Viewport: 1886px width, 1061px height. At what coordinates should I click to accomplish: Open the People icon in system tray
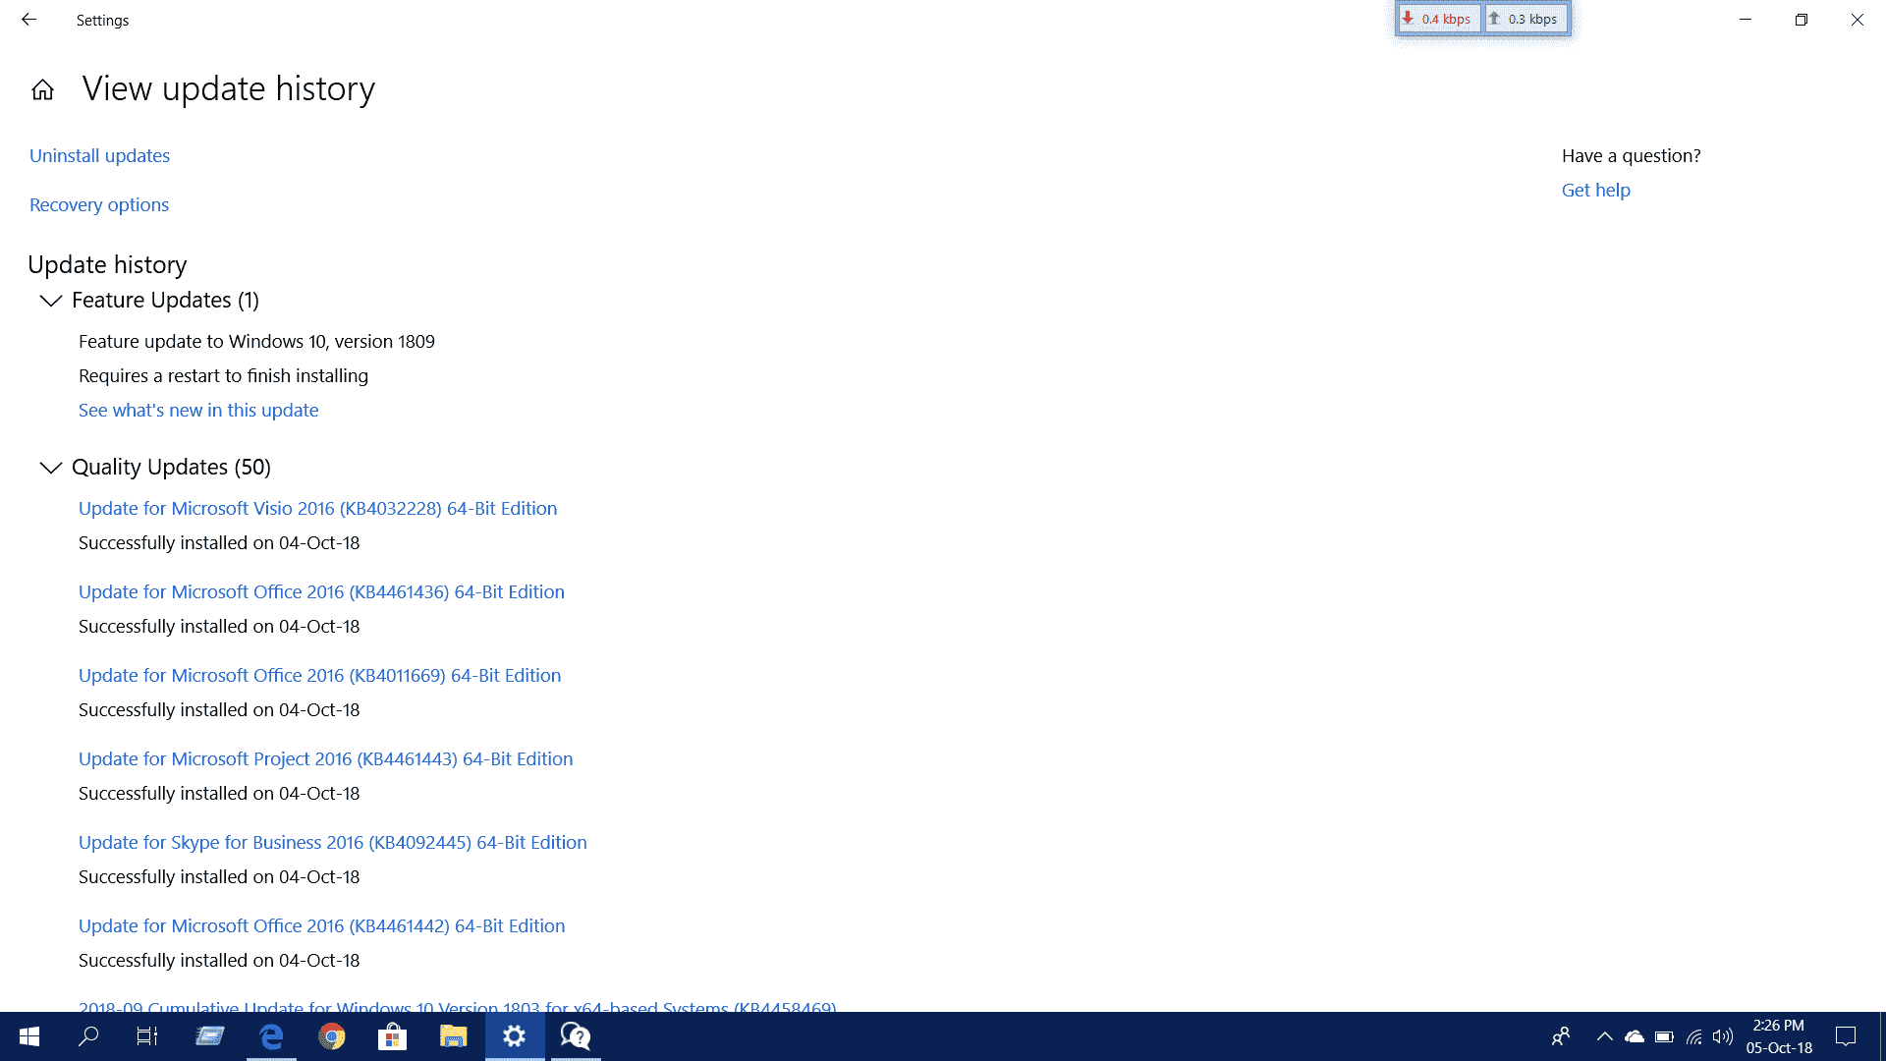1561,1036
